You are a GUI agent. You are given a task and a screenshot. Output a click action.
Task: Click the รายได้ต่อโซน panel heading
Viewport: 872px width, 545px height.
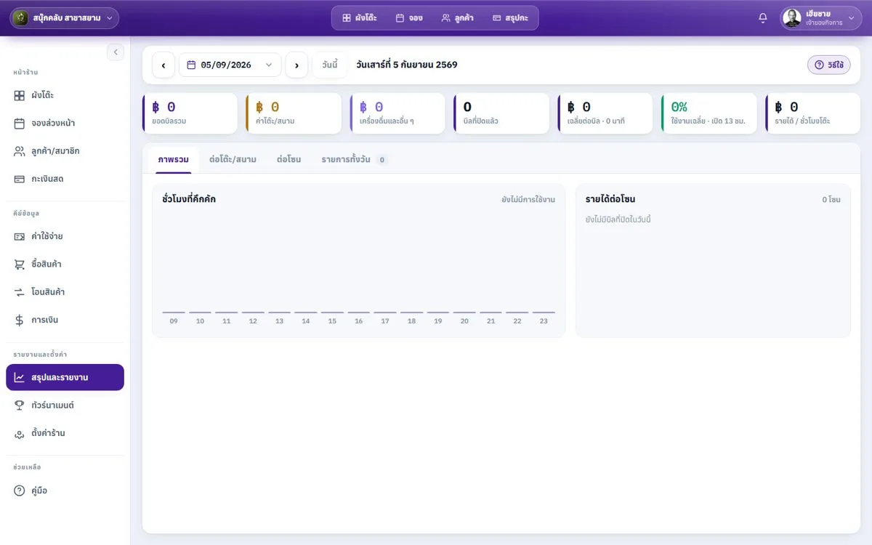click(x=610, y=199)
